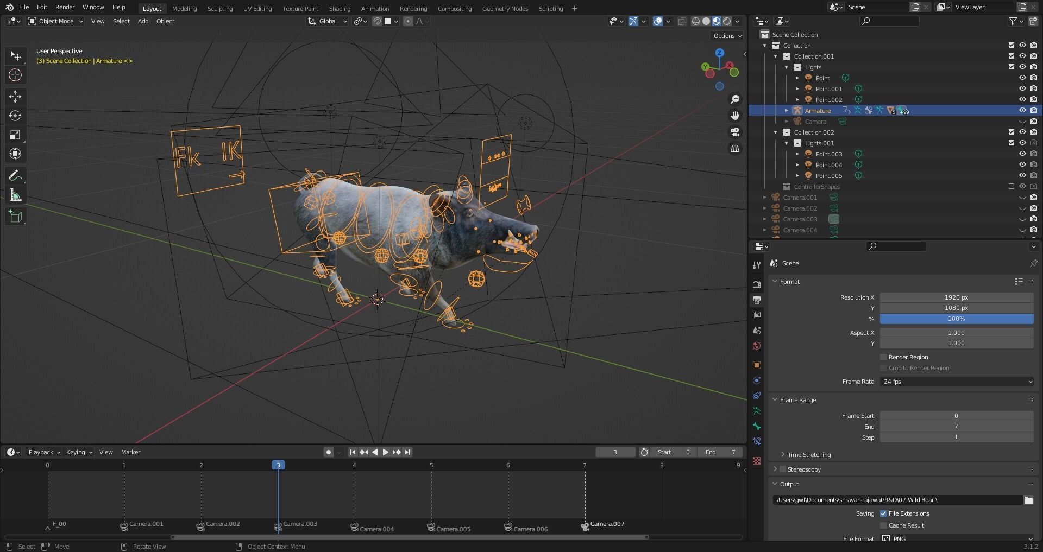Click Frame Start value field
Screen dimensions: 1043x552
pyautogui.click(x=957, y=416)
